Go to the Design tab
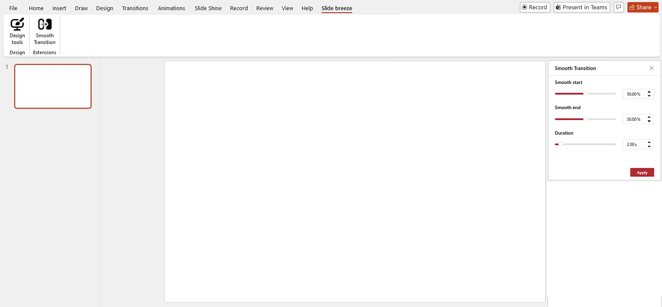This screenshot has height=307, width=662. (104, 8)
